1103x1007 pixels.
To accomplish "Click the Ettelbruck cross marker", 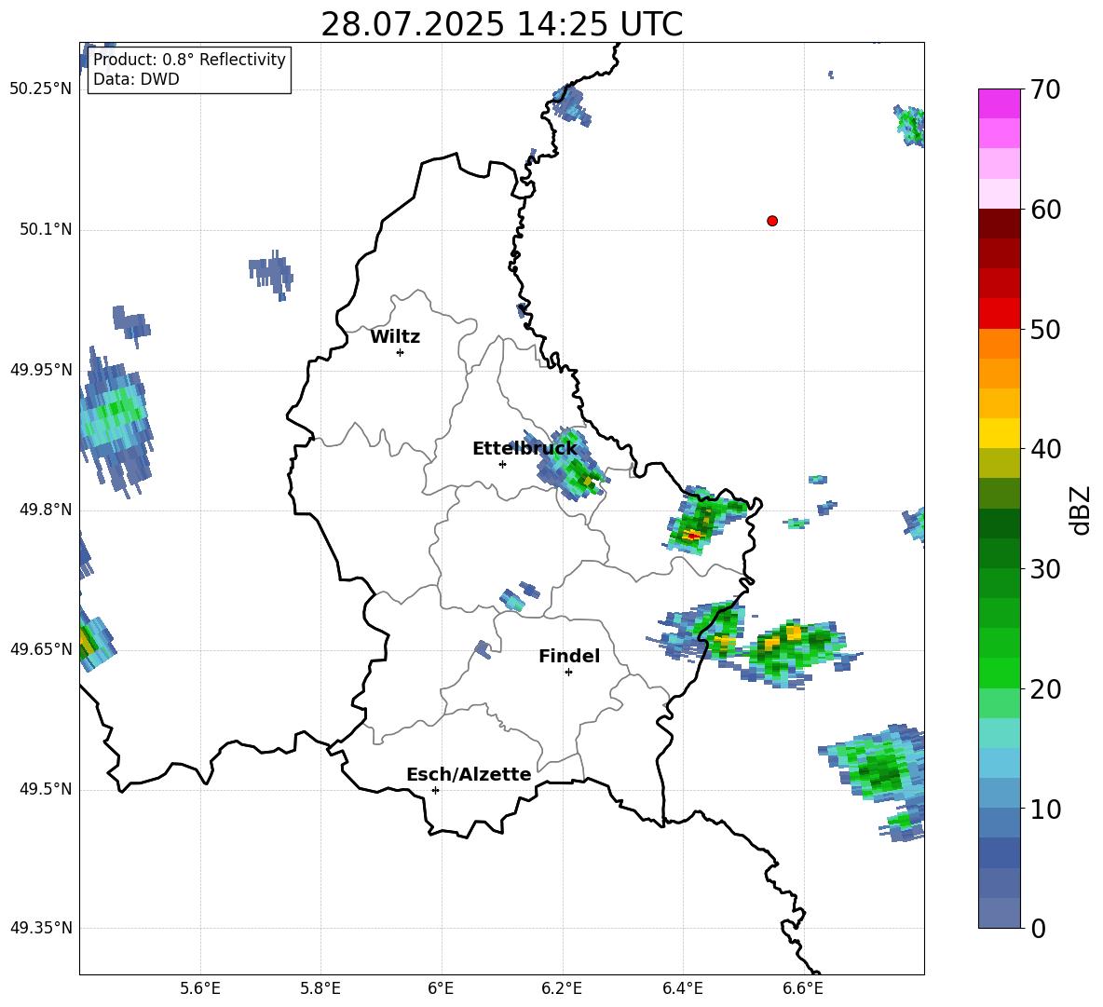I will [502, 464].
